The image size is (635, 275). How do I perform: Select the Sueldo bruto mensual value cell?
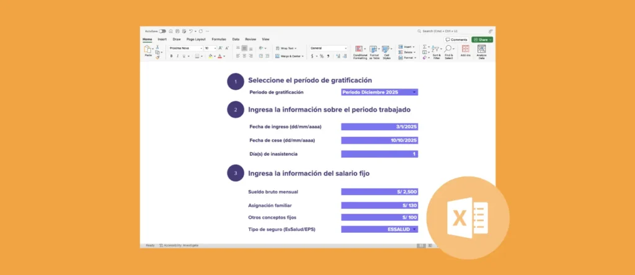[379, 192]
